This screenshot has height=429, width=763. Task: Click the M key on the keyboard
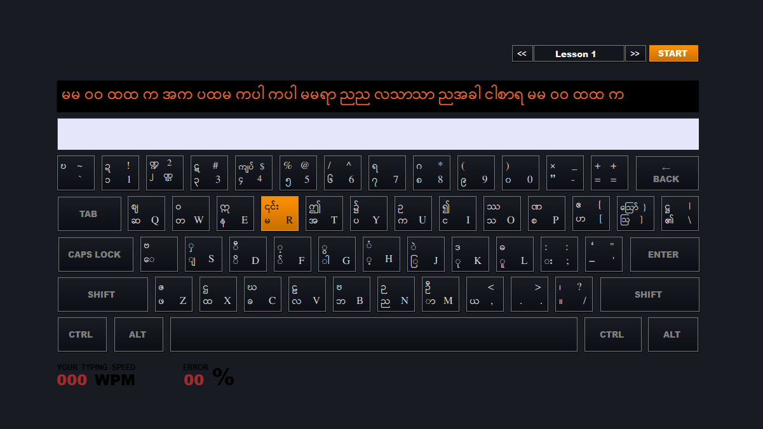coord(440,294)
